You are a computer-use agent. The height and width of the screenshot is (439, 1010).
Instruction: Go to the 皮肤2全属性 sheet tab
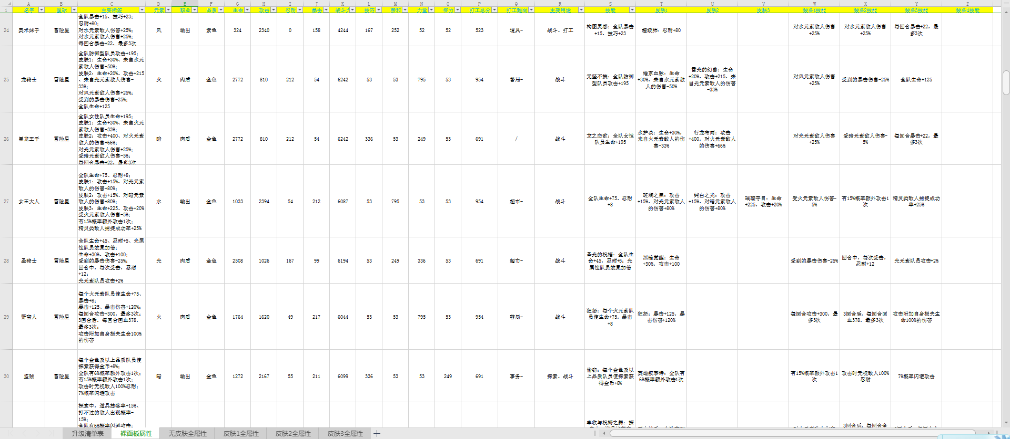point(293,434)
